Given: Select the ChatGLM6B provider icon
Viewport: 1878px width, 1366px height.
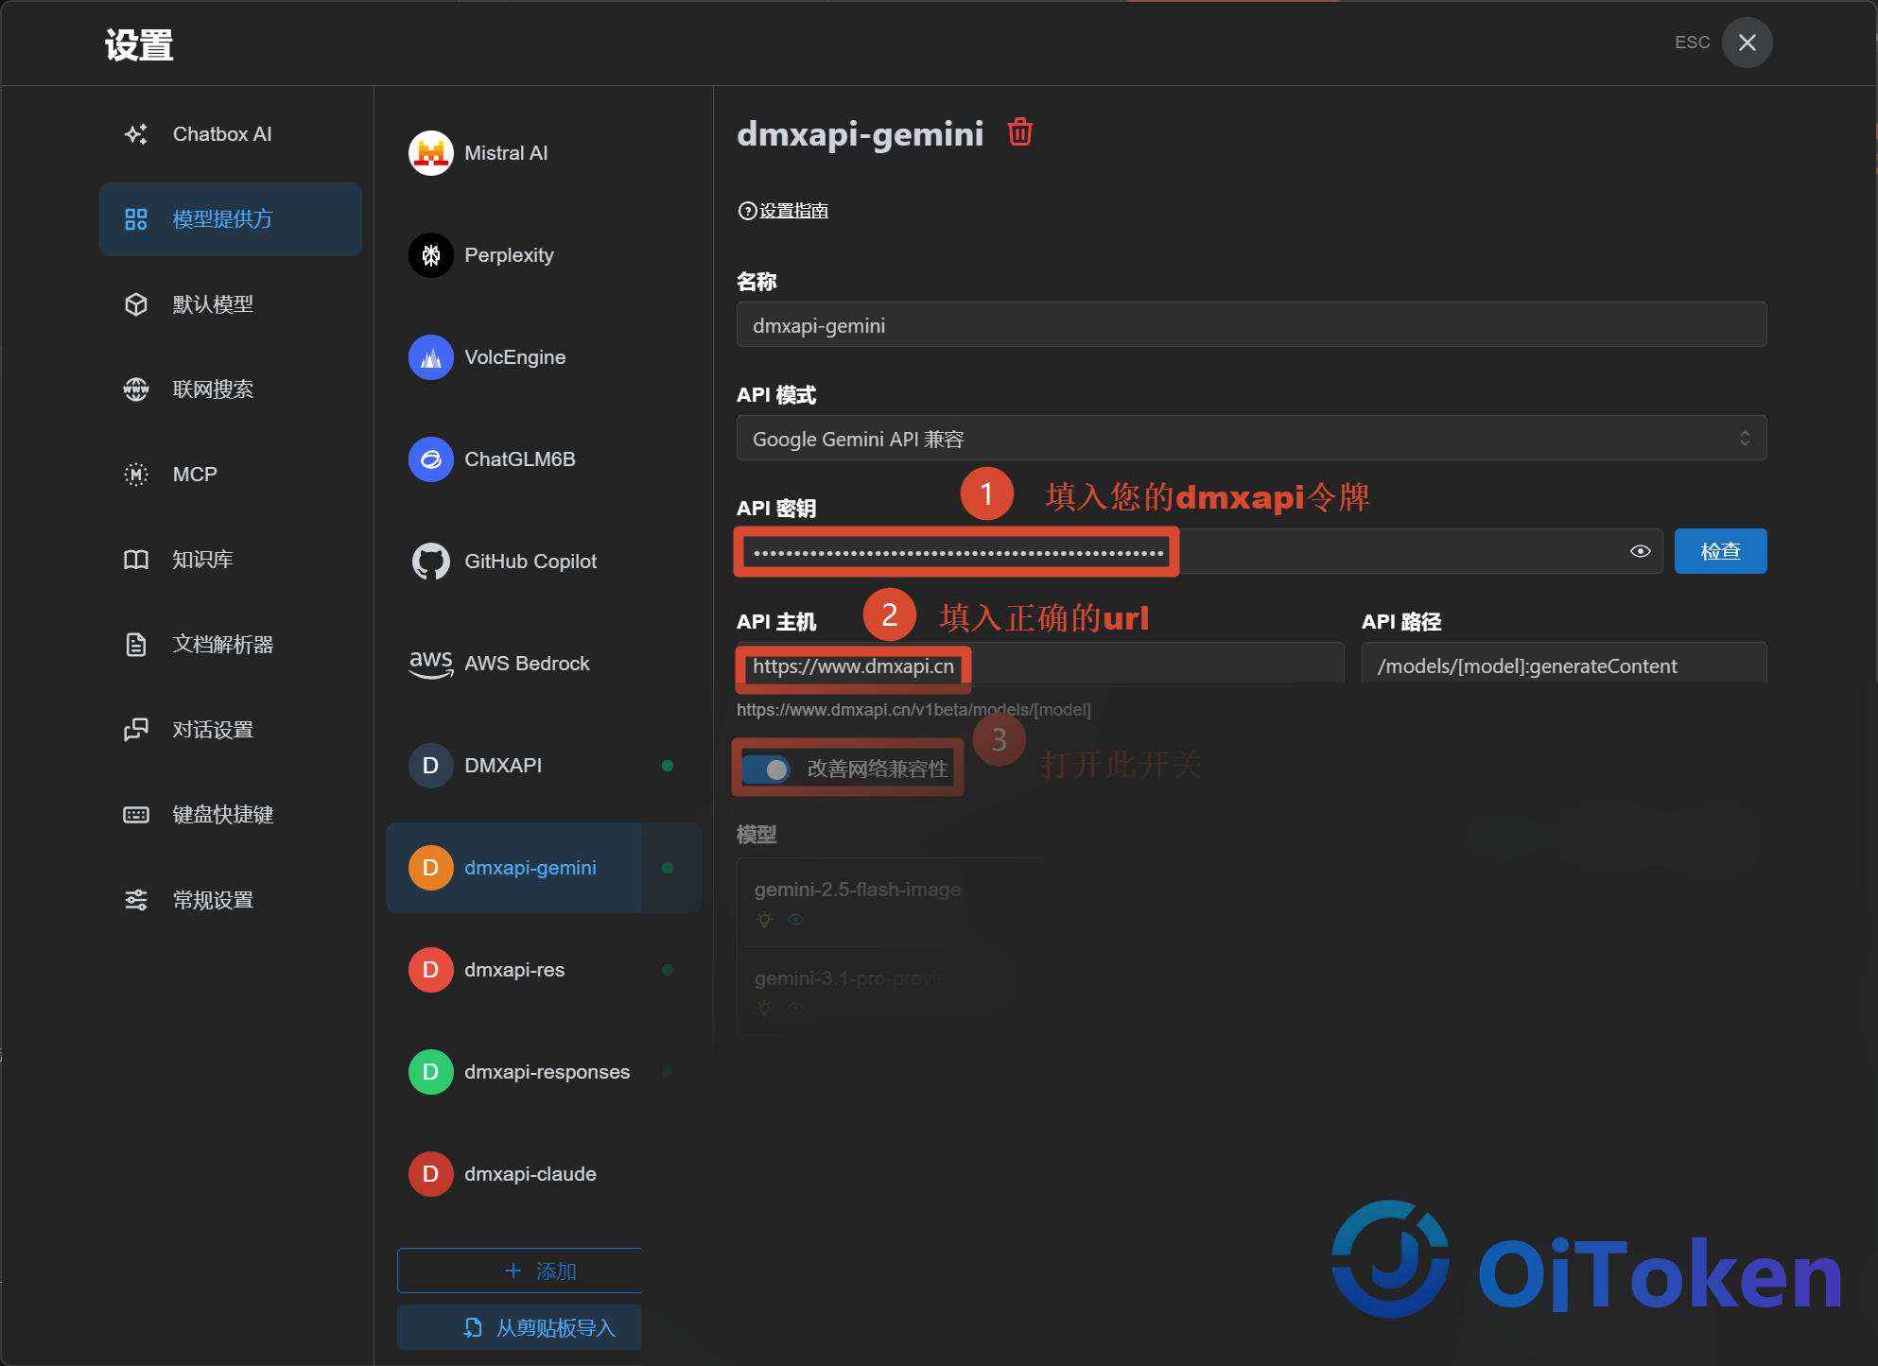Looking at the screenshot, I should point(430,459).
